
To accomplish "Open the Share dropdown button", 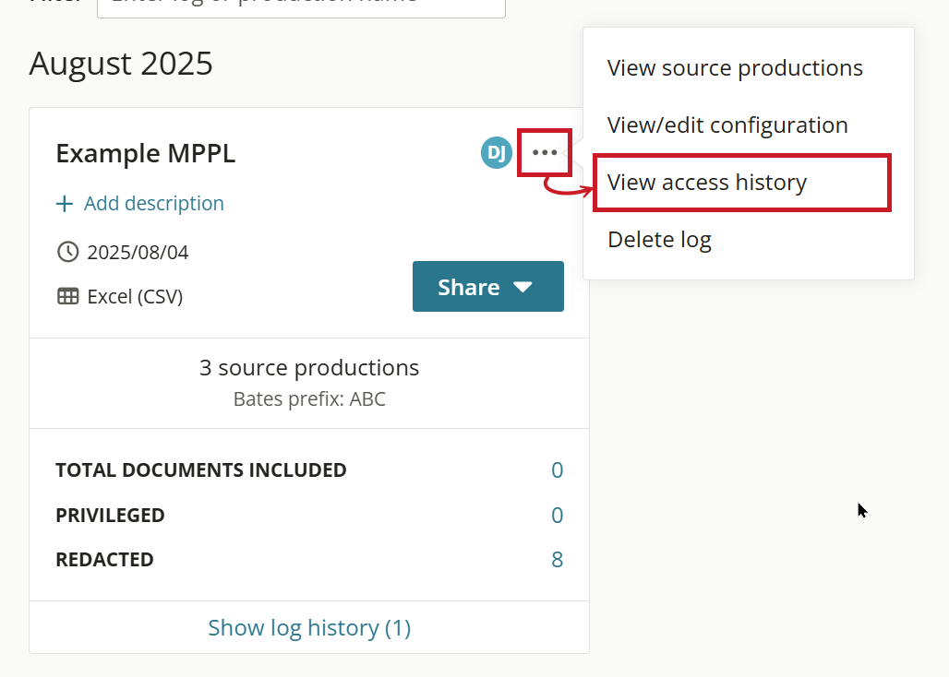I will [x=487, y=287].
